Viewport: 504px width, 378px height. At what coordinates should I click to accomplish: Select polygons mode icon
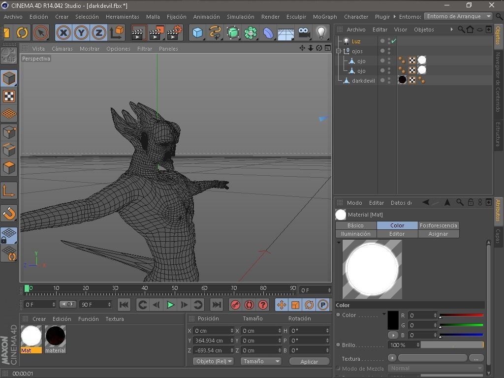(x=9, y=167)
